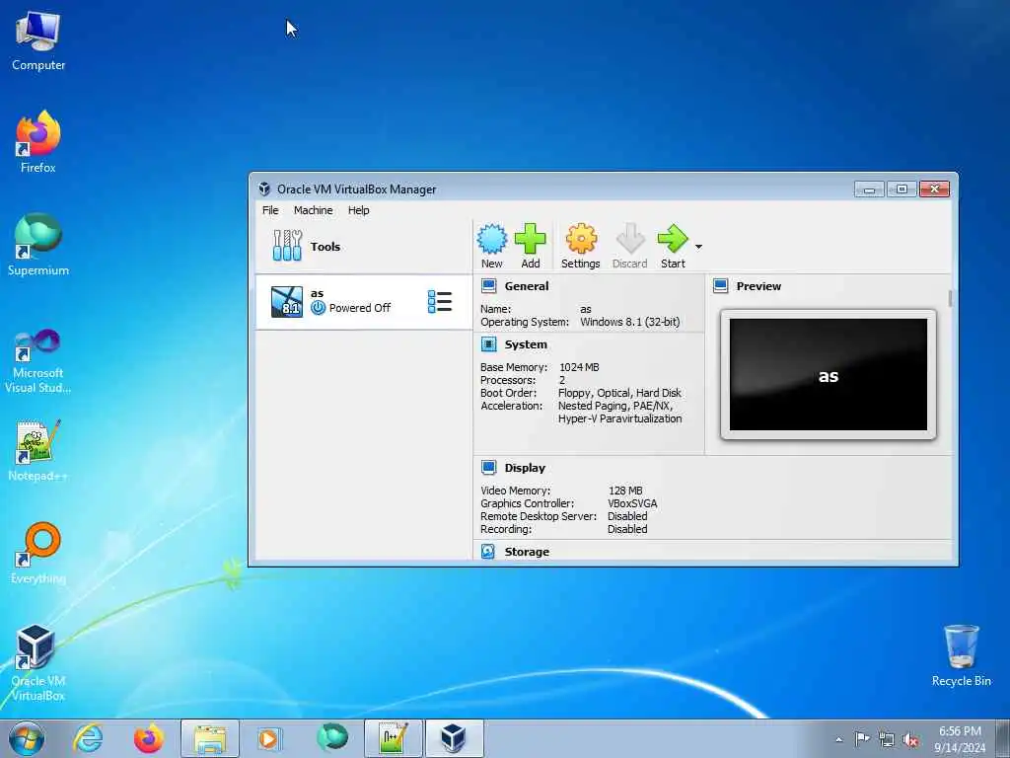Screen dimensions: 1010x758
Task: Open the Storage settings heading link
Action: pos(527,552)
